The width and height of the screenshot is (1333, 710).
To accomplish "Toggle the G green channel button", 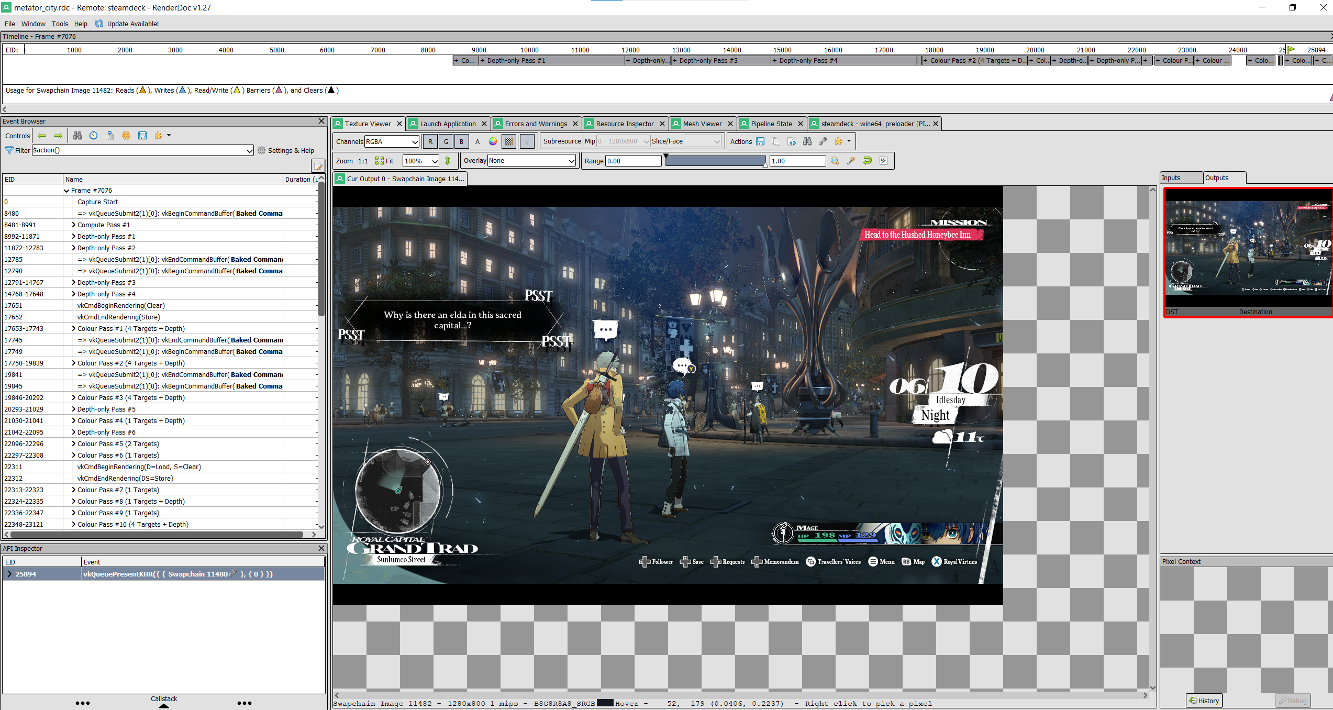I will coord(446,141).
